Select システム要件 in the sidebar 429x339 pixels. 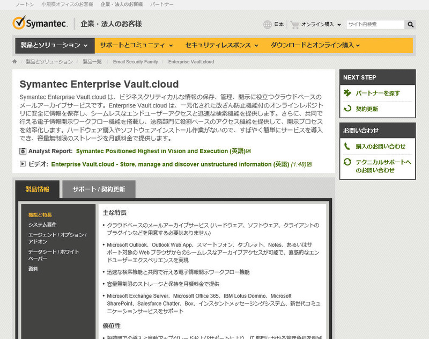point(42,225)
